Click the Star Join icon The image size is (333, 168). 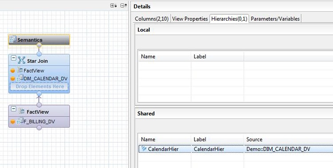(21, 60)
